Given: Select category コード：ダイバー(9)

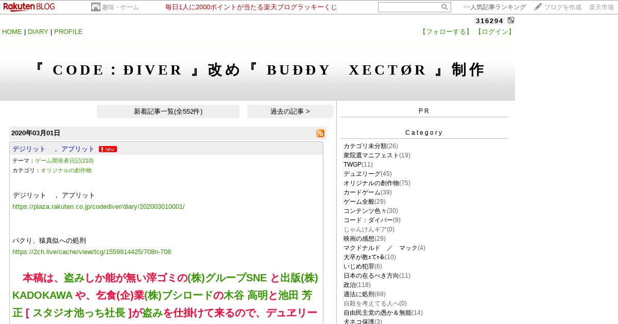Looking at the screenshot, I should coord(372,220).
